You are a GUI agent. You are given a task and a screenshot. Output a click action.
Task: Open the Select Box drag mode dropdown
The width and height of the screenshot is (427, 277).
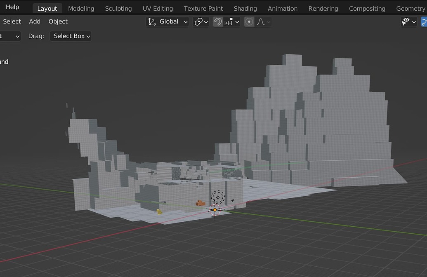[x=70, y=36]
